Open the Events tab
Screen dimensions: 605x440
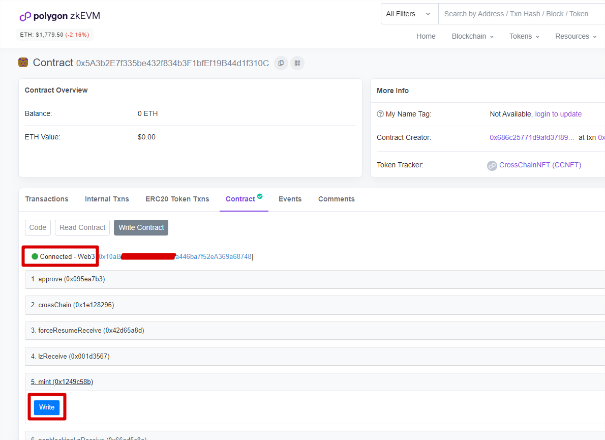[290, 199]
